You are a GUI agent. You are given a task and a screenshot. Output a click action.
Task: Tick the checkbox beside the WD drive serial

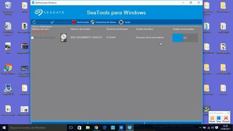32,38
